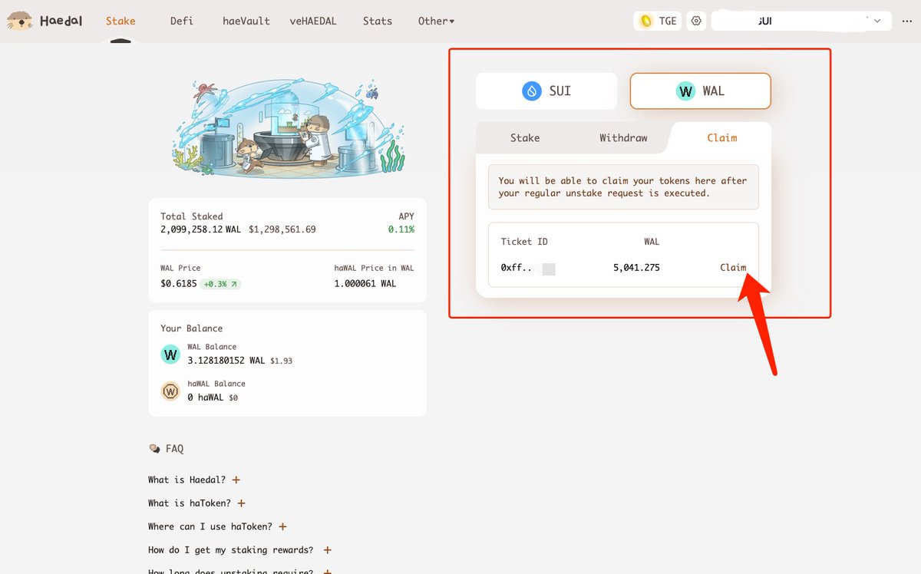Open the three-dots more menu

coord(907,21)
